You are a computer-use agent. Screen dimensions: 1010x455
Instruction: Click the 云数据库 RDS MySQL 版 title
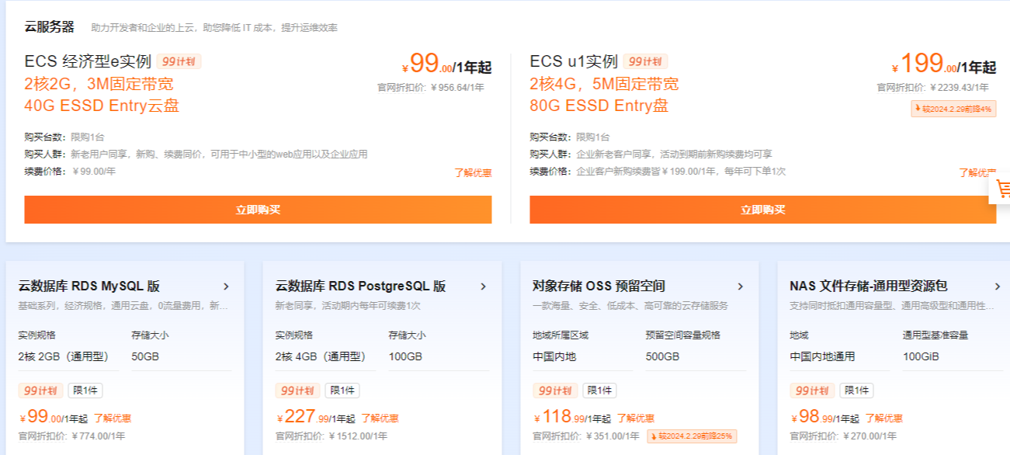point(89,287)
